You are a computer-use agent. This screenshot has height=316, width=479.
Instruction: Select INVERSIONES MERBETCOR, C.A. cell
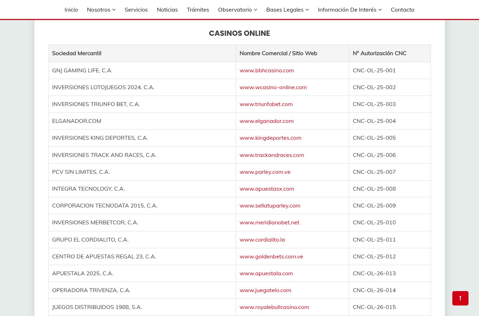pyautogui.click(x=142, y=222)
